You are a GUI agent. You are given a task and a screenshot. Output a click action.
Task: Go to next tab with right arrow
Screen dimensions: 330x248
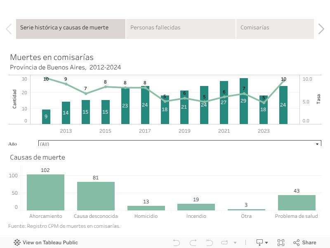pos(321,29)
